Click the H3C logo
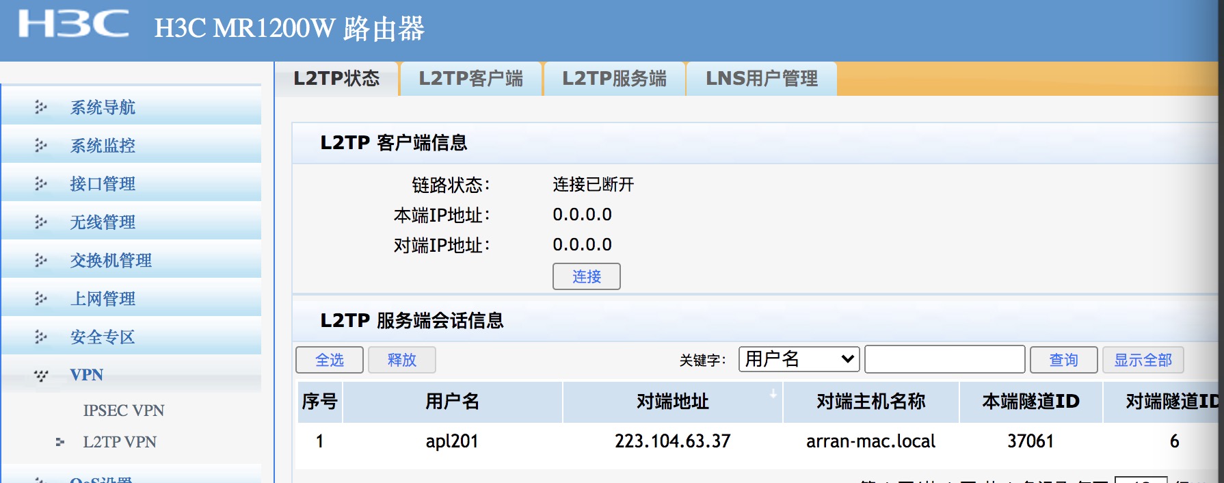The image size is (1224, 483). [73, 24]
